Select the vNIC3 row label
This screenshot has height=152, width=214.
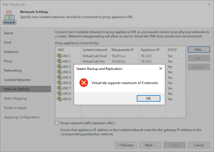66,67
